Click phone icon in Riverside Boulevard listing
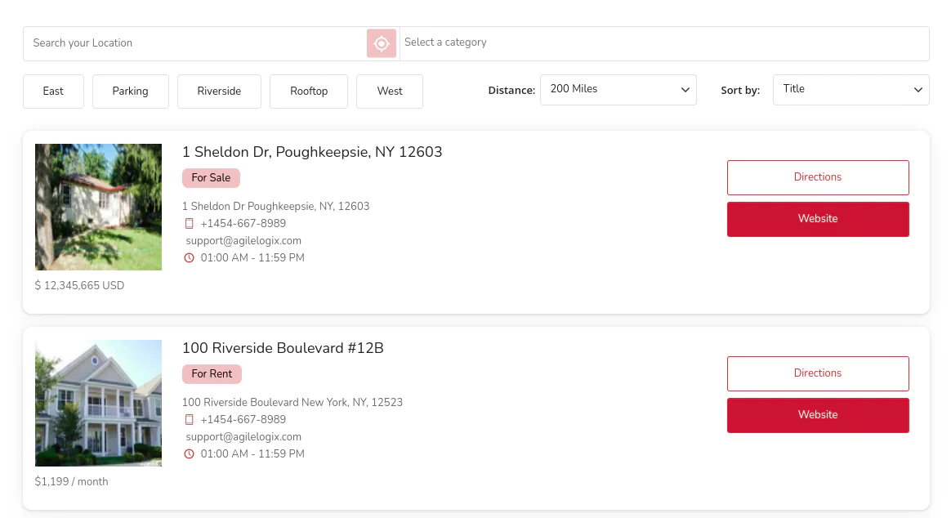951x518 pixels. pos(190,420)
